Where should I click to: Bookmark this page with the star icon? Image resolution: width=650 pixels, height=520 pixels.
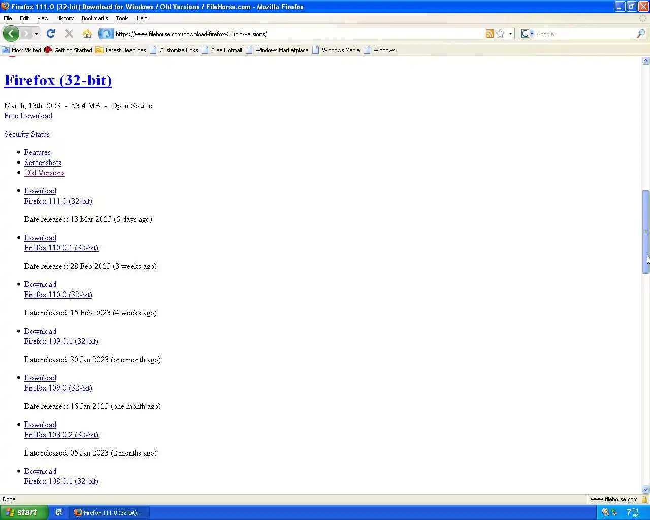(x=500, y=34)
